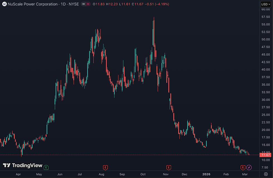Click the red 11.67 current price tag
Image resolution: width=273 pixels, height=178 pixels.
265,155
